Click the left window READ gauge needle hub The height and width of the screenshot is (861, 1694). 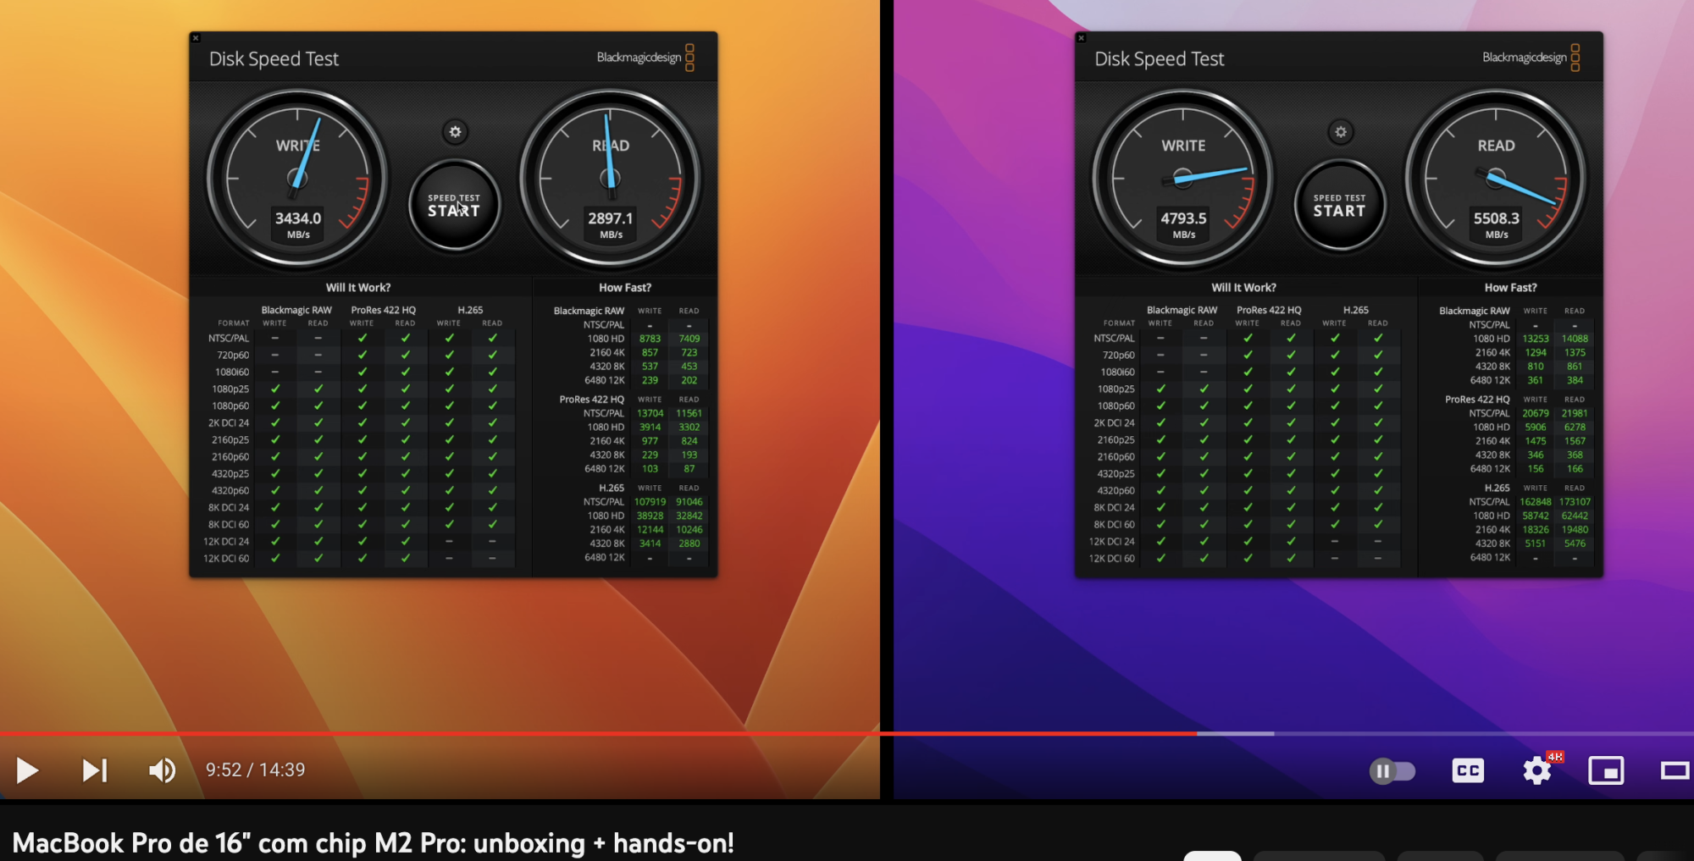point(610,179)
